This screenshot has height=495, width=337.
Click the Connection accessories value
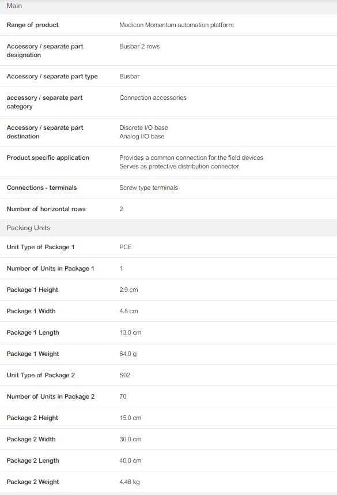click(153, 97)
